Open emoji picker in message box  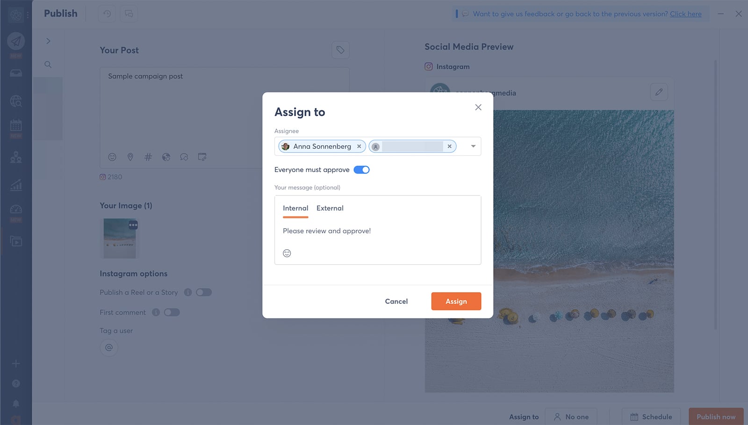pyautogui.click(x=287, y=253)
